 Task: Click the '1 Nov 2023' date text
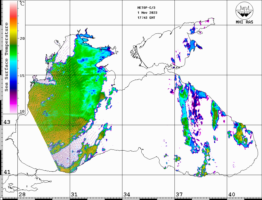click(147, 13)
